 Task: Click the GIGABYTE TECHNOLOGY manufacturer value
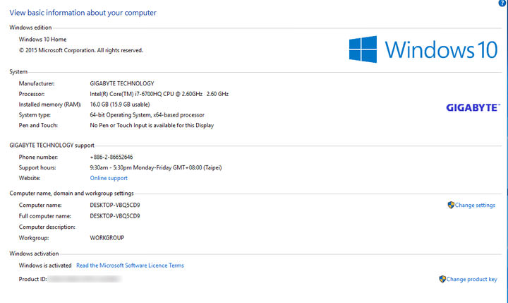coord(122,83)
